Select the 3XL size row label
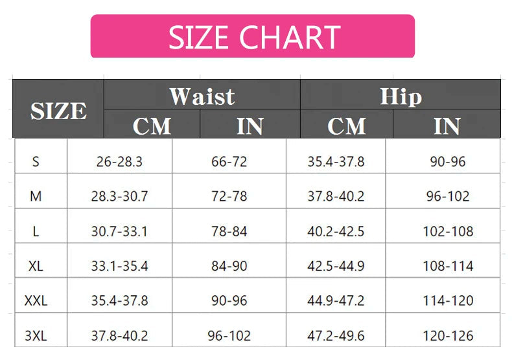The width and height of the screenshot is (512, 347). 36,335
